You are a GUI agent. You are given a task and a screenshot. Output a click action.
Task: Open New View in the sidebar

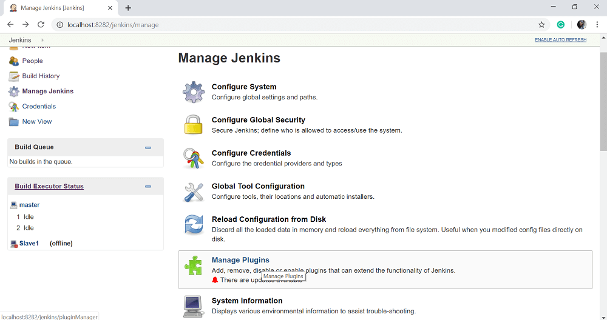[x=37, y=121]
